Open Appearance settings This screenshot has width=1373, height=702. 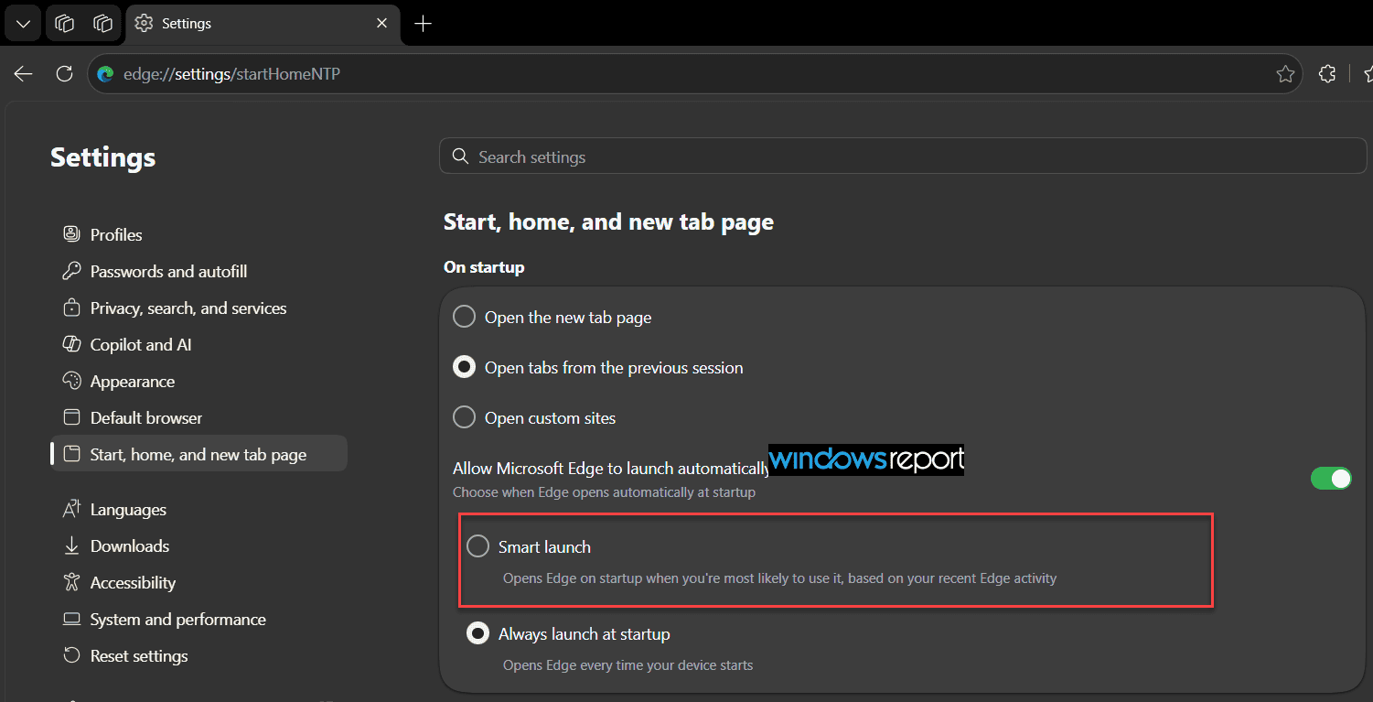click(199, 382)
